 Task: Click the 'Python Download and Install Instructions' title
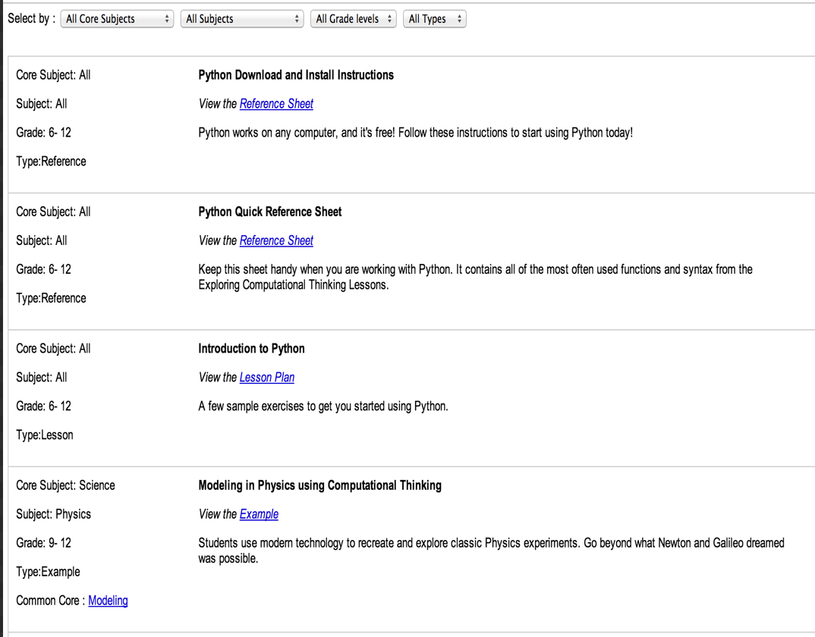click(x=296, y=75)
